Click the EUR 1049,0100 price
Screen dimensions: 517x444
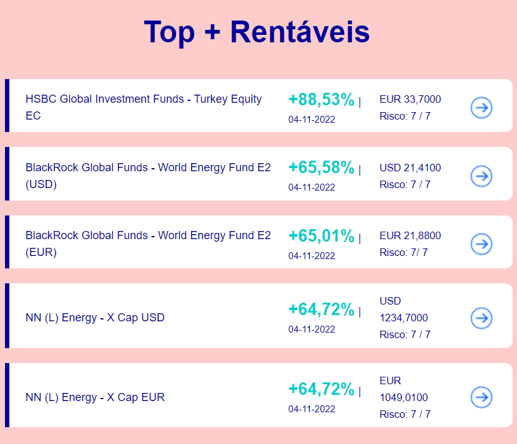click(404, 389)
